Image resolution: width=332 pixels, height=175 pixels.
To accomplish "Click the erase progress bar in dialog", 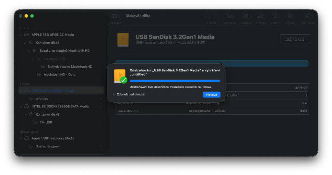I will [x=175, y=81].
